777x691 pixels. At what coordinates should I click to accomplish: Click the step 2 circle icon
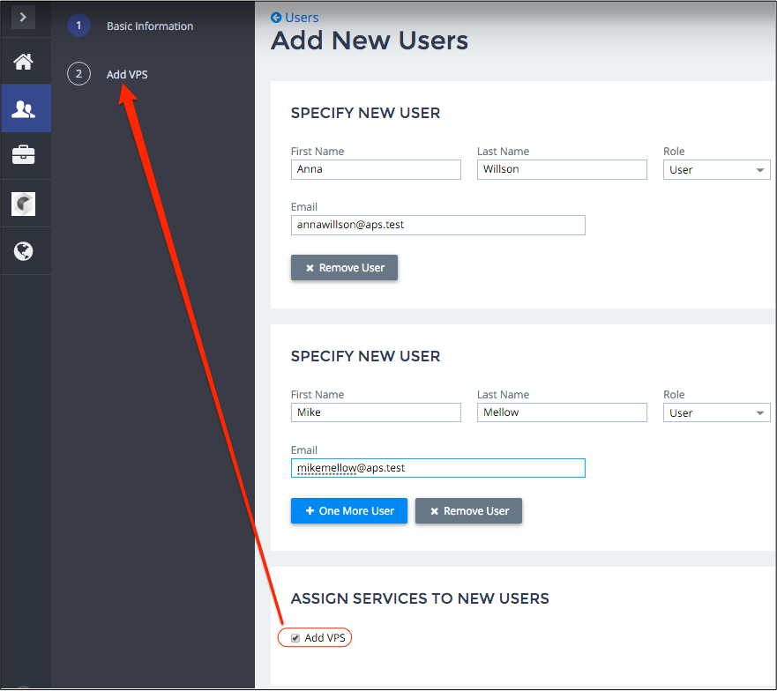(78, 74)
